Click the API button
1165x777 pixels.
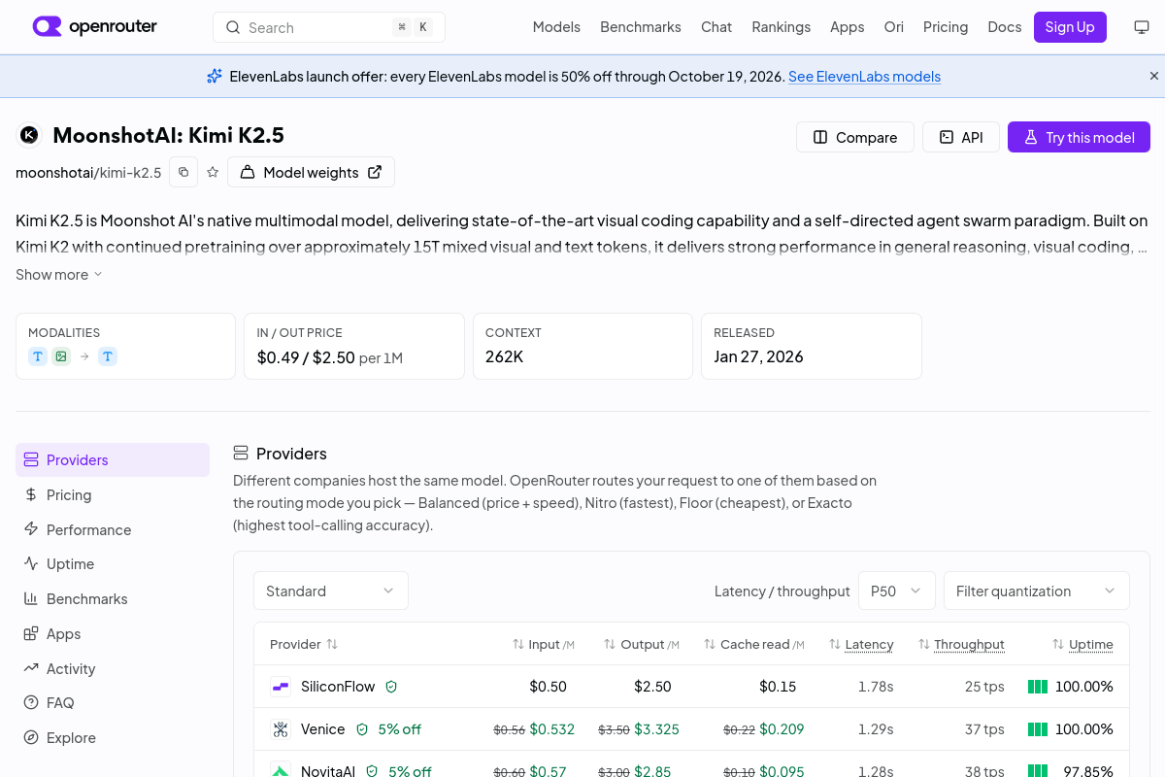pos(960,137)
